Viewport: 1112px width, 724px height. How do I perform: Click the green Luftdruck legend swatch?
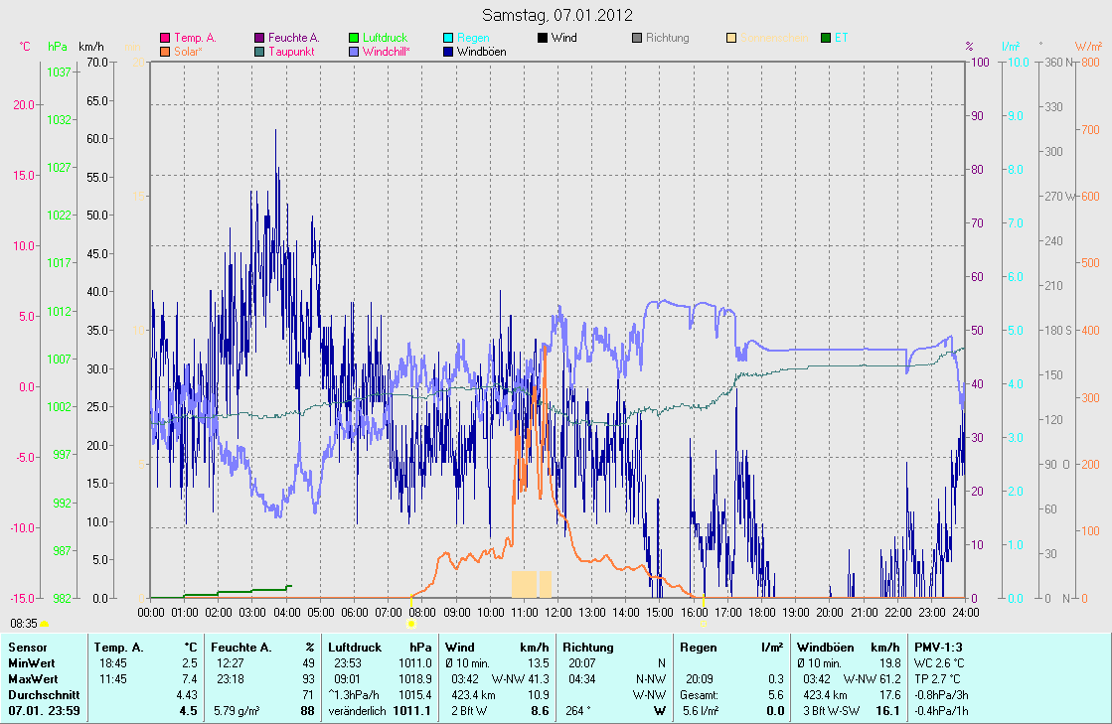click(354, 38)
